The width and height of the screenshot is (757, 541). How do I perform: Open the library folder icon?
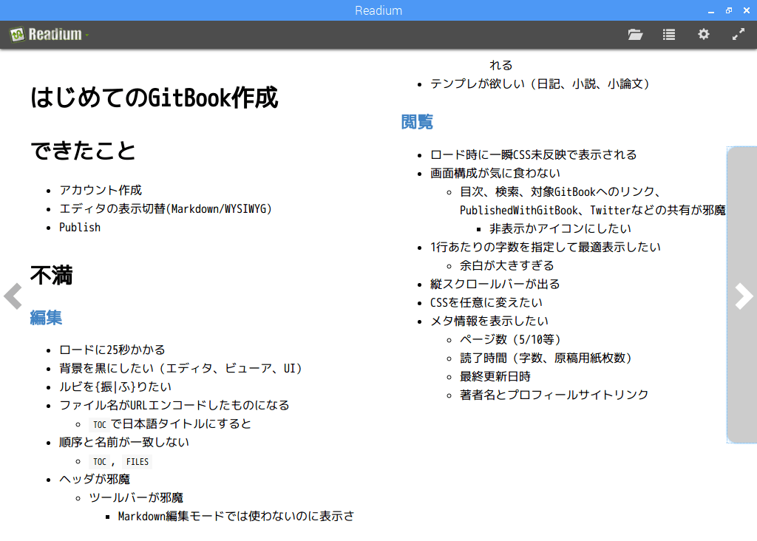click(635, 34)
